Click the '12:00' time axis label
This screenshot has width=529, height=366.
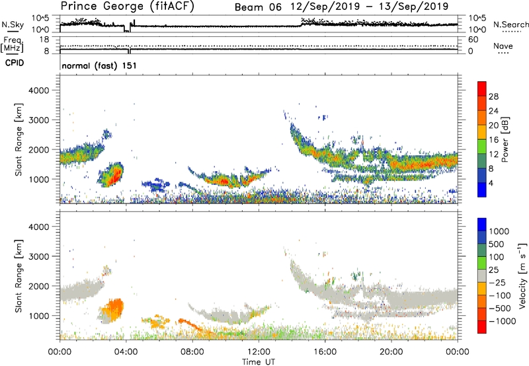[x=259, y=352]
